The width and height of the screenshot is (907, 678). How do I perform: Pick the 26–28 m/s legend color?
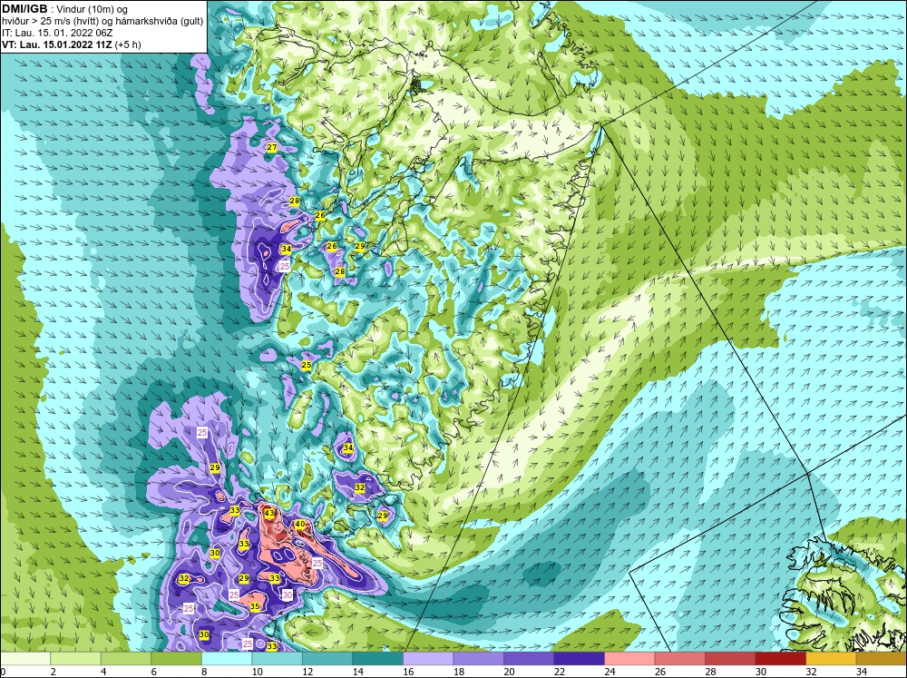point(679,659)
